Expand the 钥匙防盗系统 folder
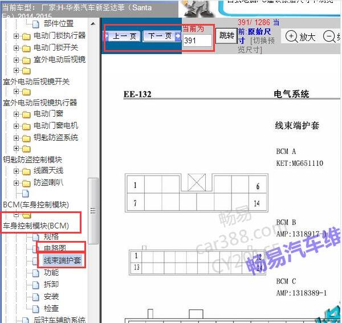This screenshot has height=323, width=342. [16, 138]
